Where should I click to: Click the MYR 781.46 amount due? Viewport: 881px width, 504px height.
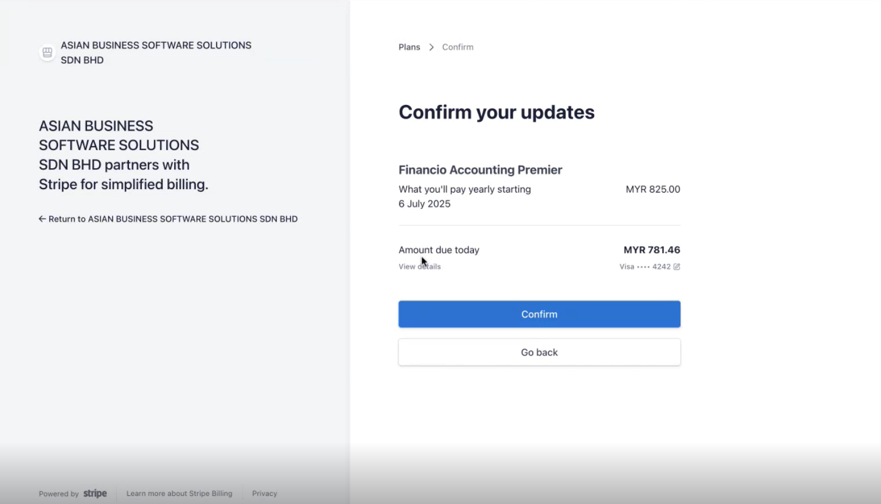(x=652, y=250)
